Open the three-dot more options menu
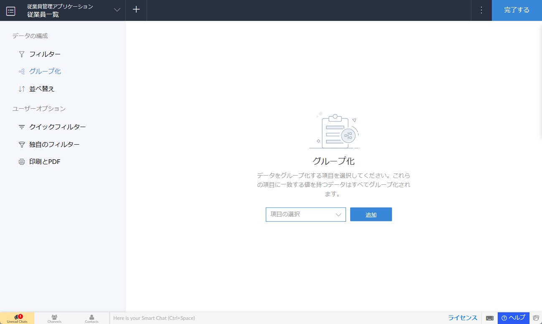The image size is (542, 324). point(481,10)
